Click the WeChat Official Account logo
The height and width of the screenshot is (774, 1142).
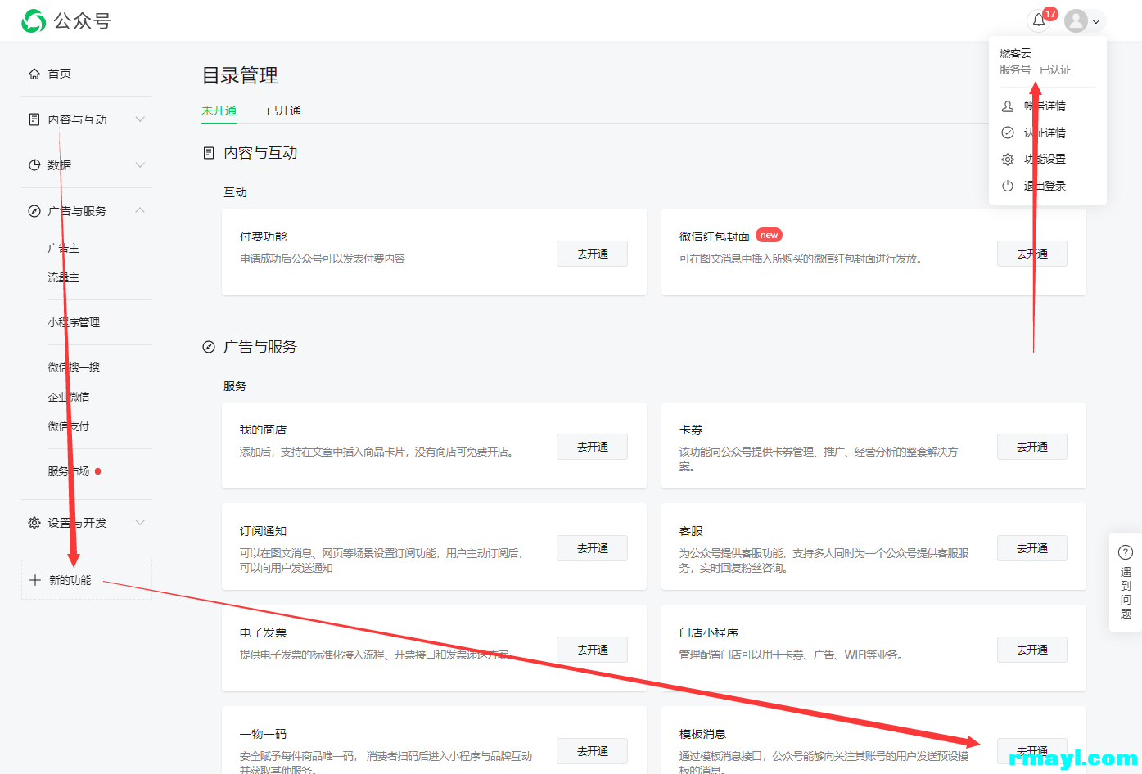(34, 20)
